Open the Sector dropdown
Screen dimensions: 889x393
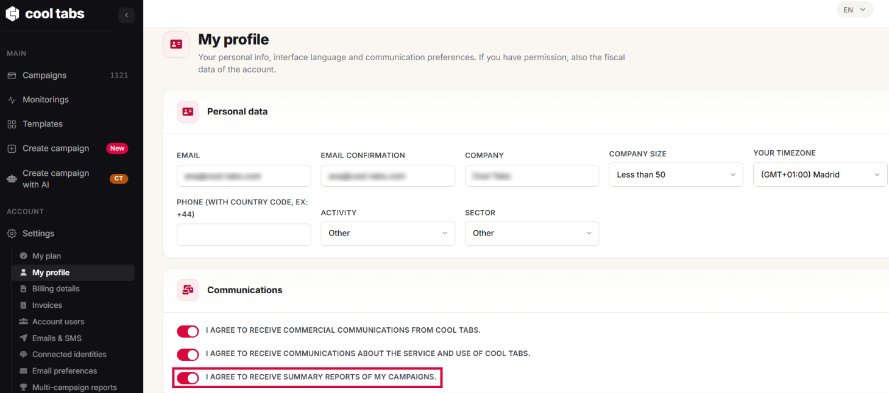[532, 233]
